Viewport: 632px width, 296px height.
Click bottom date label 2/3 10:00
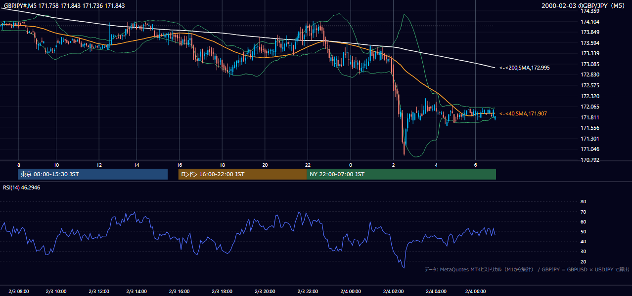(56, 291)
